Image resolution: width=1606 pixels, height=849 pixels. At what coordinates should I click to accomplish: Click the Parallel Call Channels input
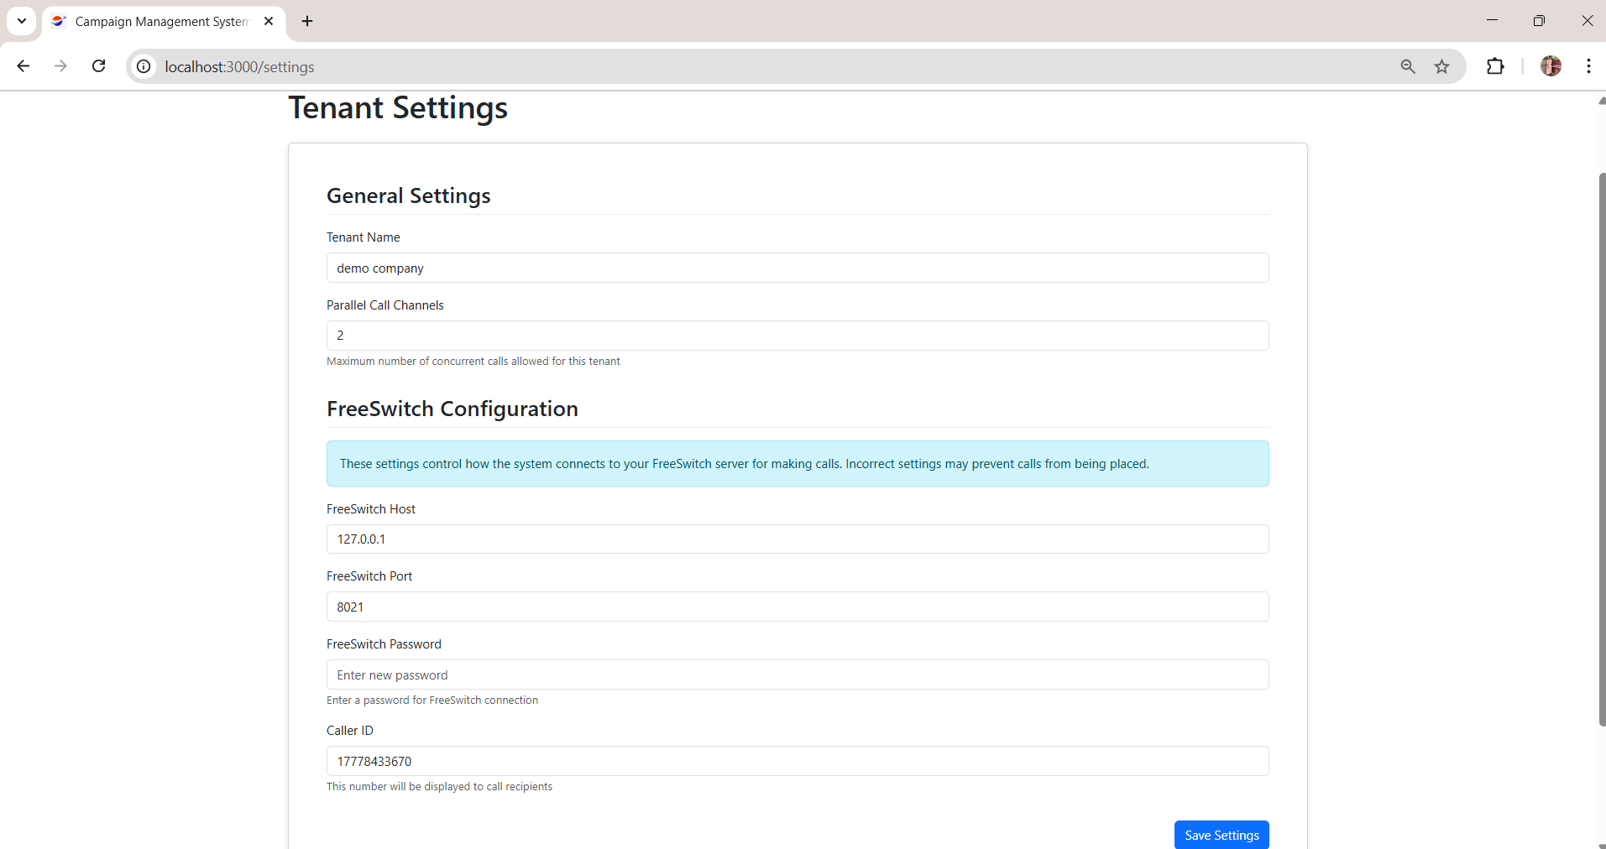tap(797, 336)
